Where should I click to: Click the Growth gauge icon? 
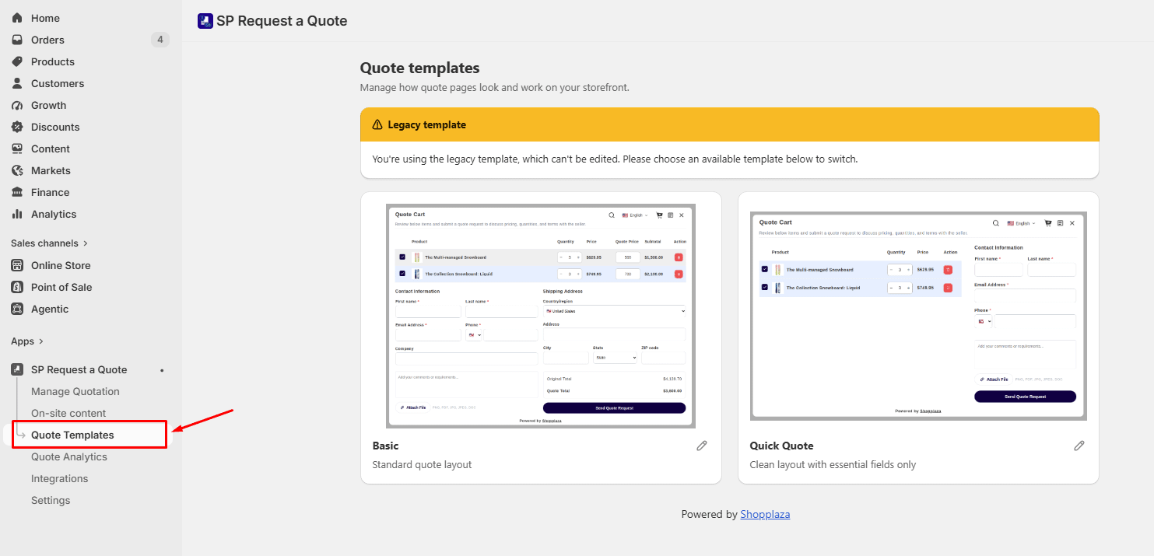pyautogui.click(x=17, y=105)
